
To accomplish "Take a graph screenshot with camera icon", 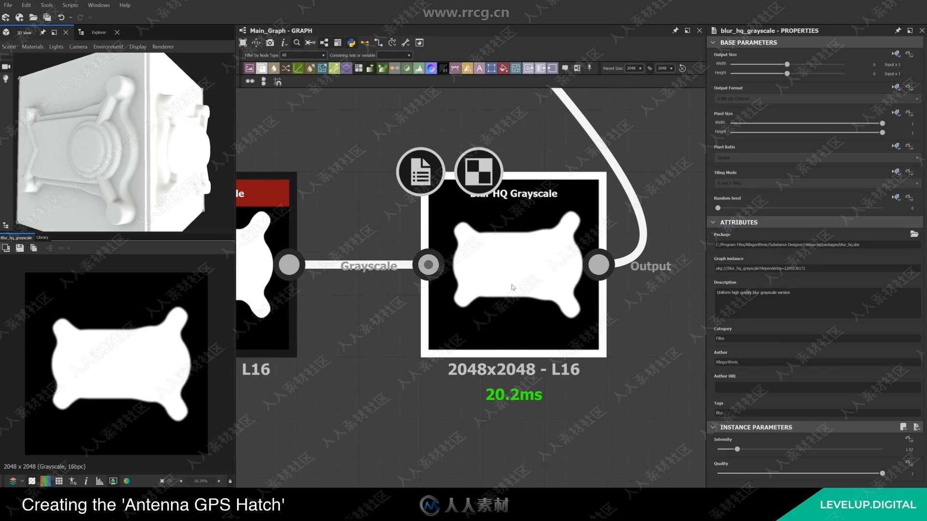I will pyautogui.click(x=270, y=43).
